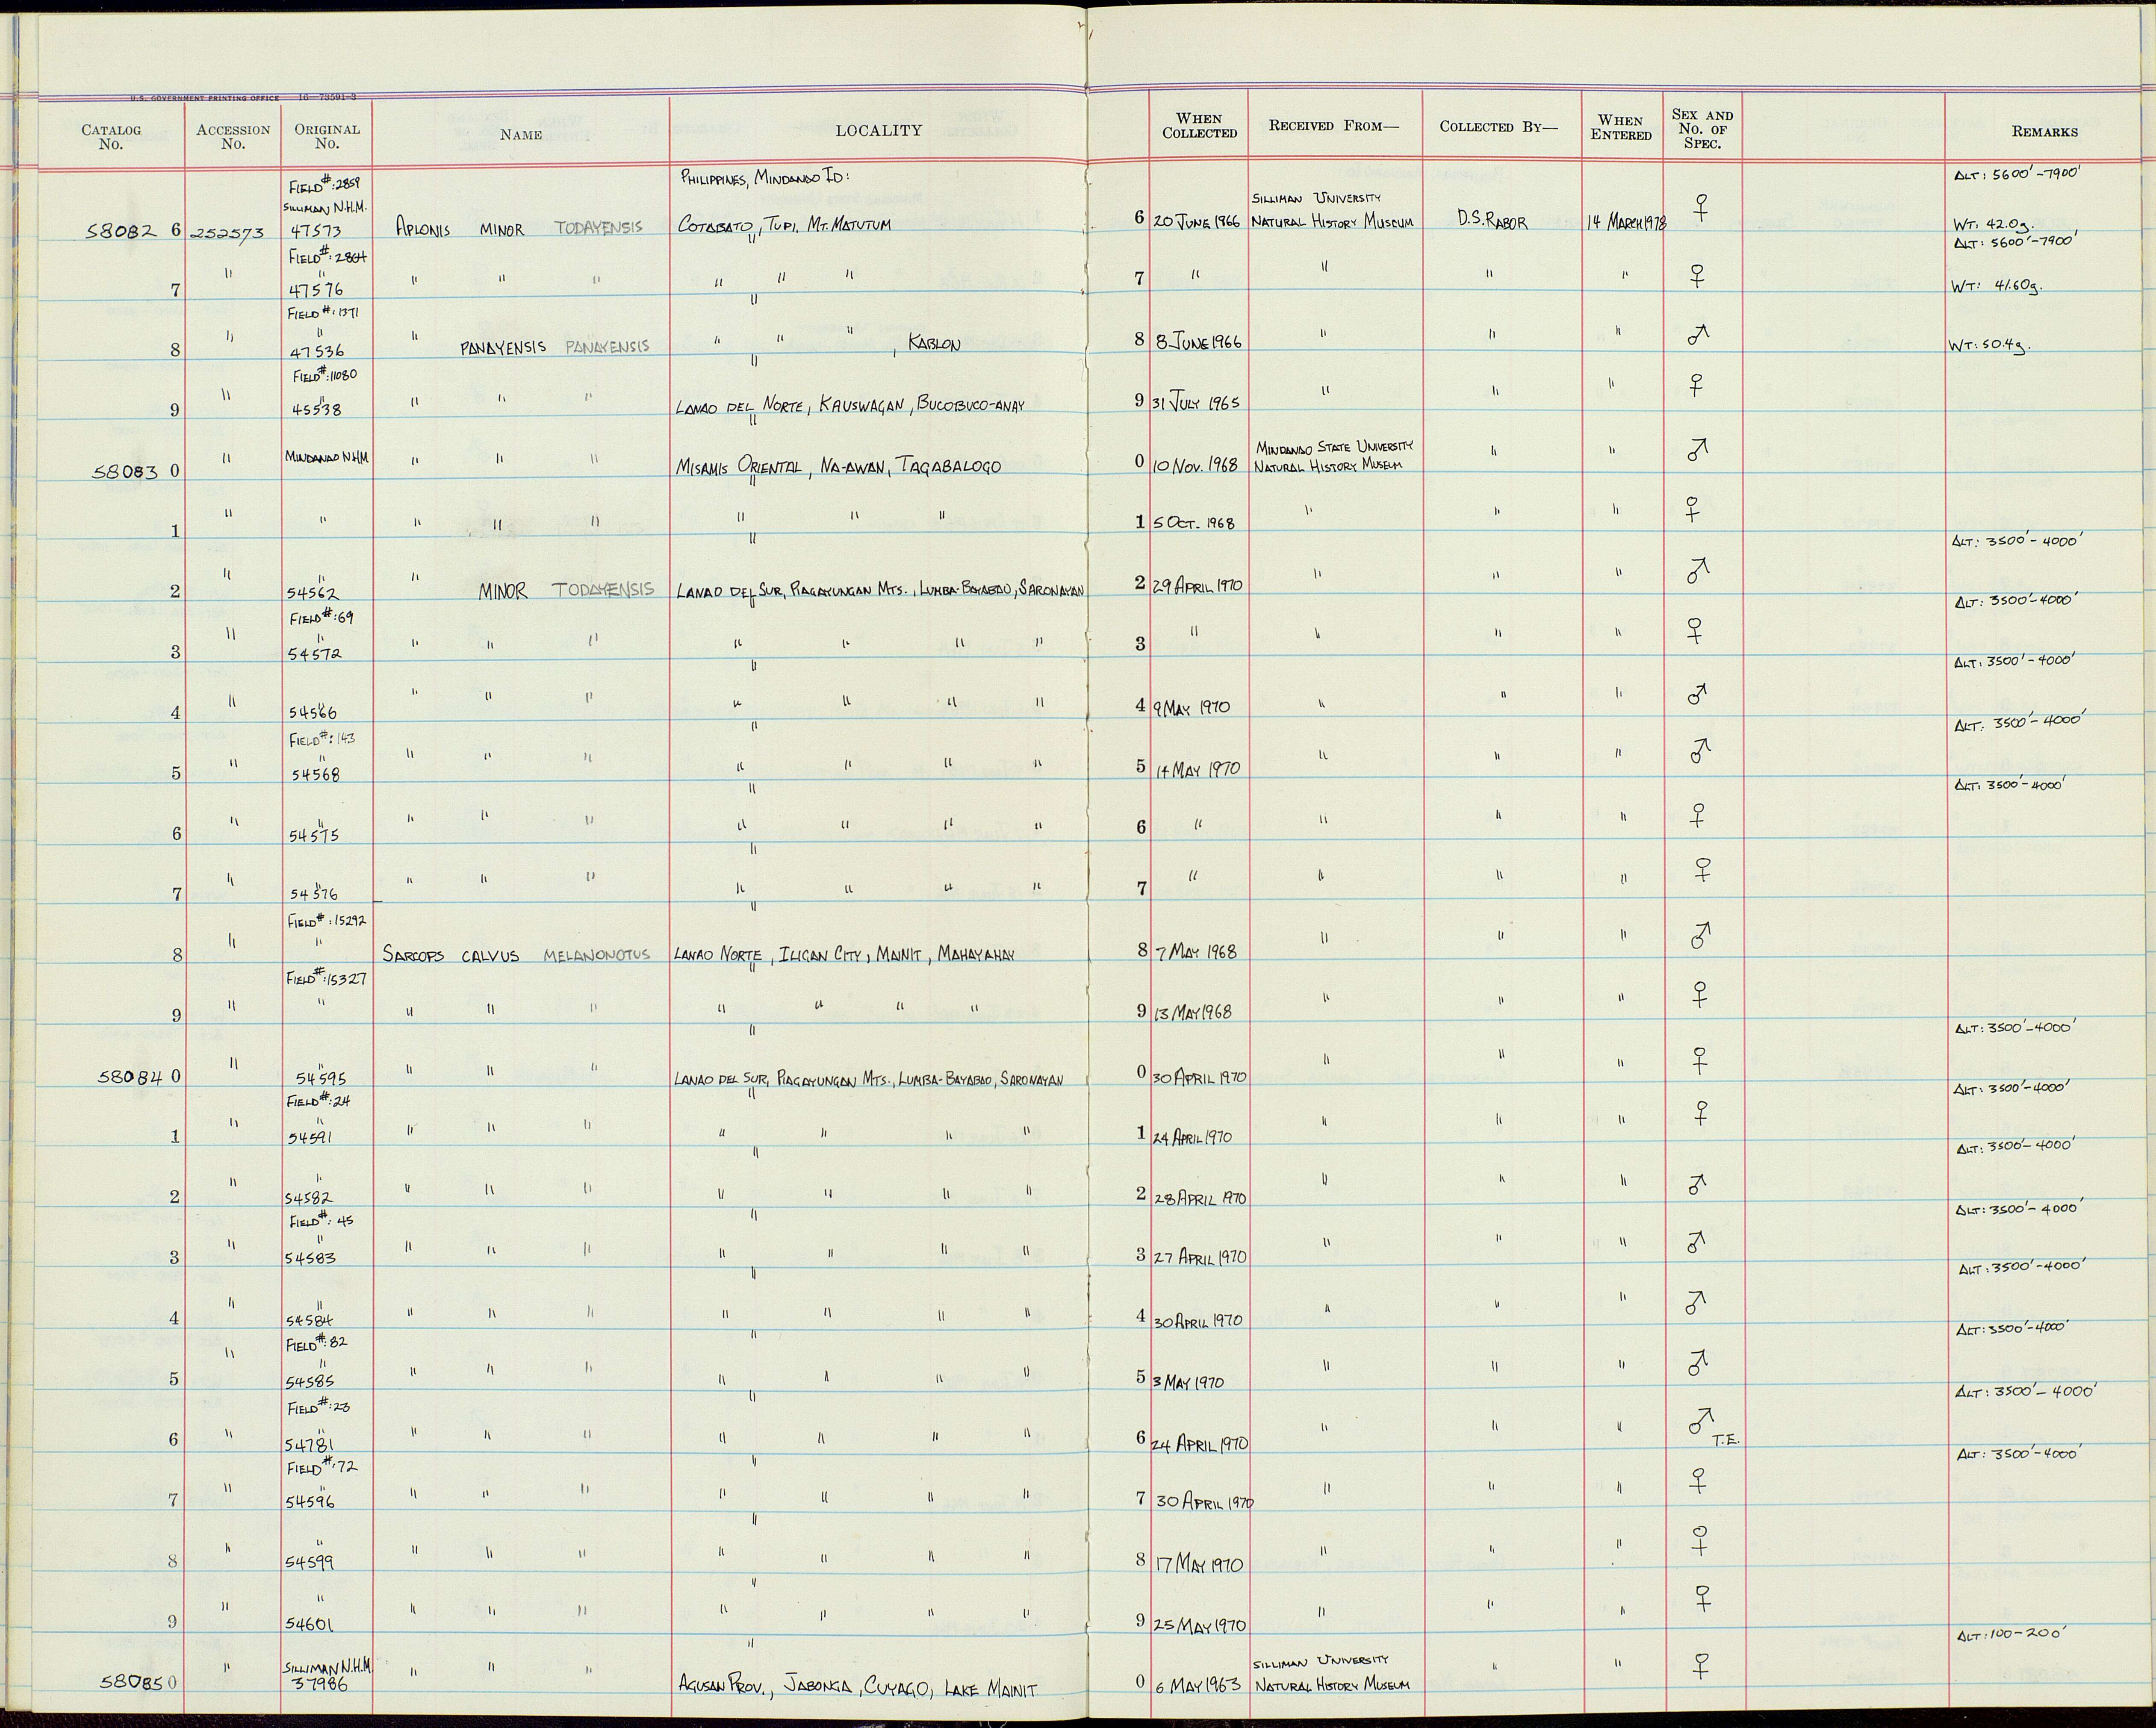Click original number 45538
The image size is (2156, 1728).
(x=315, y=408)
